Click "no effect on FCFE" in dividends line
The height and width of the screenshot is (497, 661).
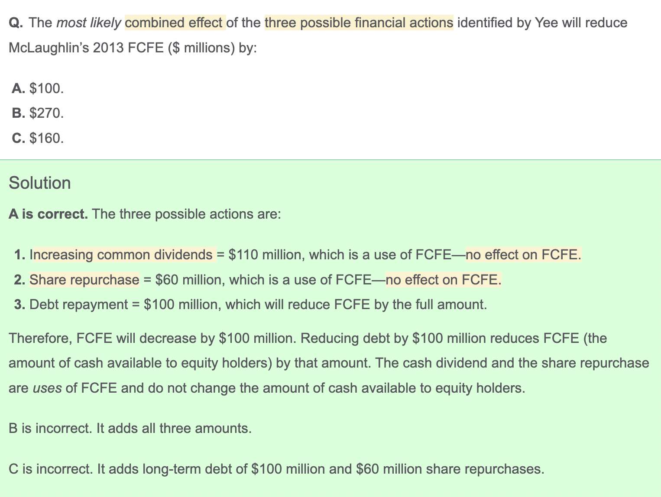(523, 255)
